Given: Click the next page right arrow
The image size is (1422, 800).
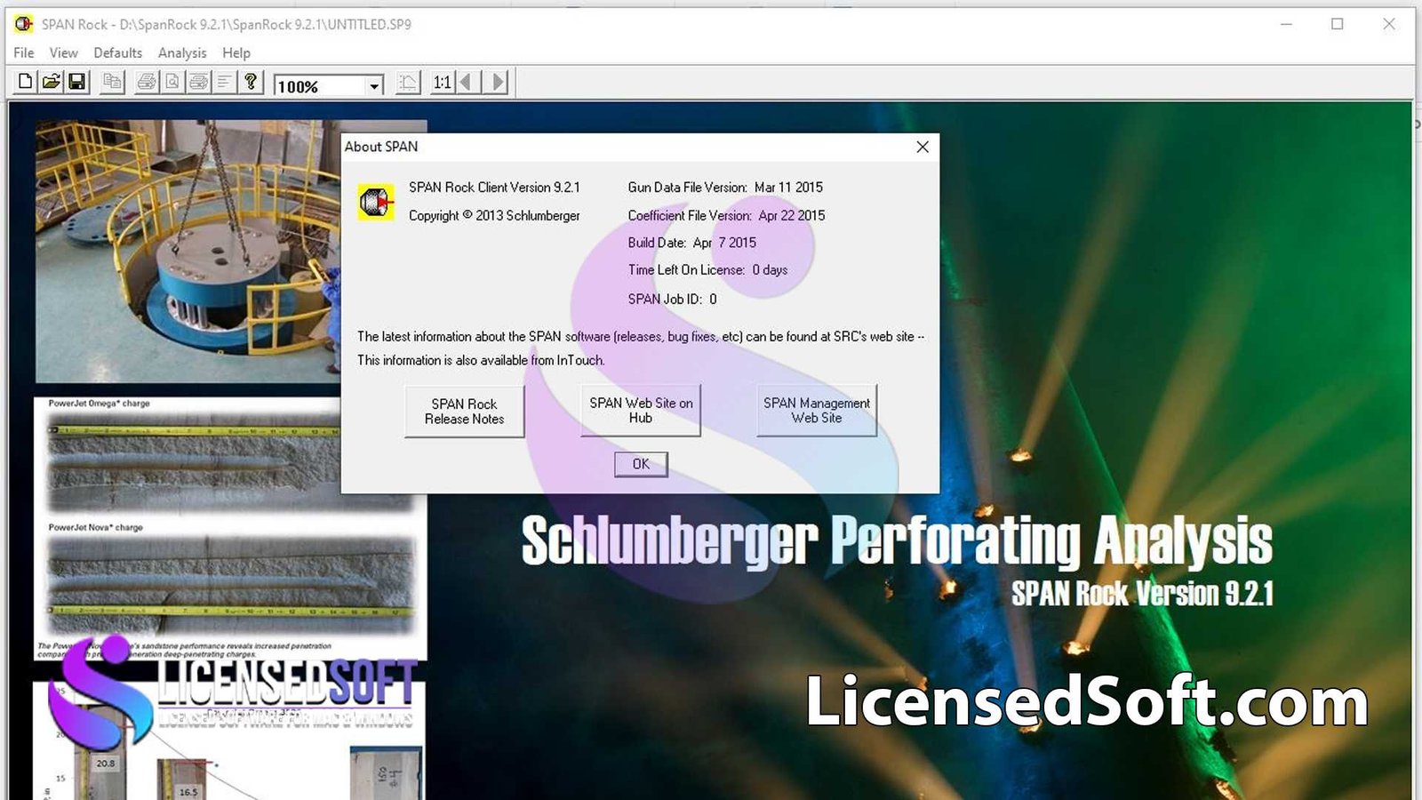Looking at the screenshot, I should click(497, 83).
